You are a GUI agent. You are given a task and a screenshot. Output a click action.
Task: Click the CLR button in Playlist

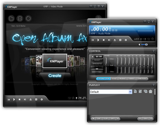point(106,118)
